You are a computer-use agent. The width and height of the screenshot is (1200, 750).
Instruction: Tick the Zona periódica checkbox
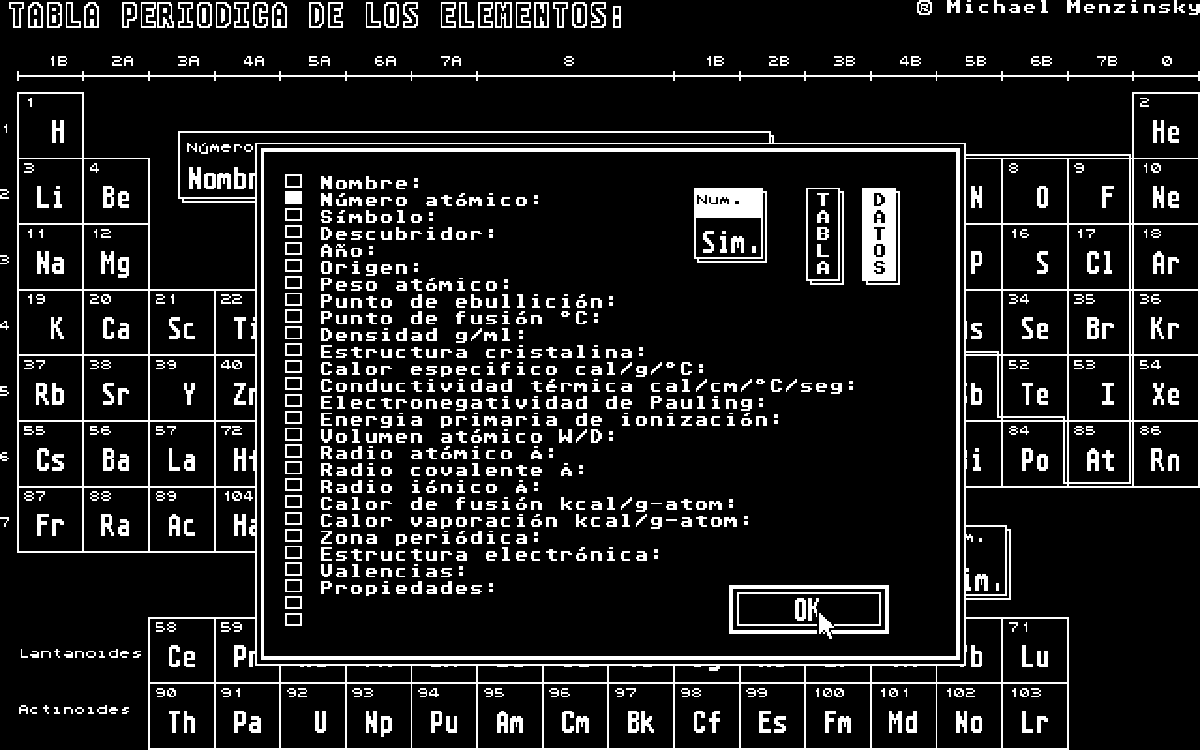[293, 535]
